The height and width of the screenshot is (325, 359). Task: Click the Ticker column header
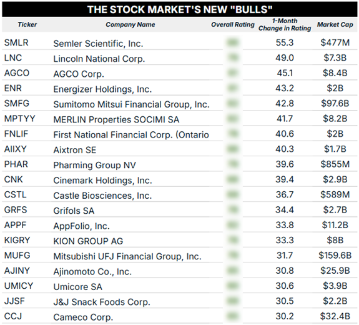pyautogui.click(x=27, y=24)
